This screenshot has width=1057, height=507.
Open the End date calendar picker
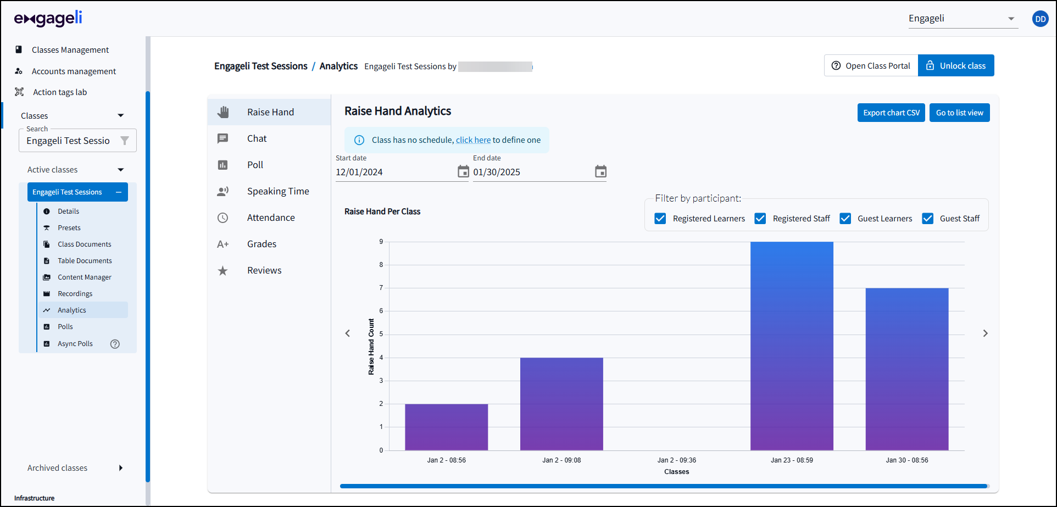point(600,172)
